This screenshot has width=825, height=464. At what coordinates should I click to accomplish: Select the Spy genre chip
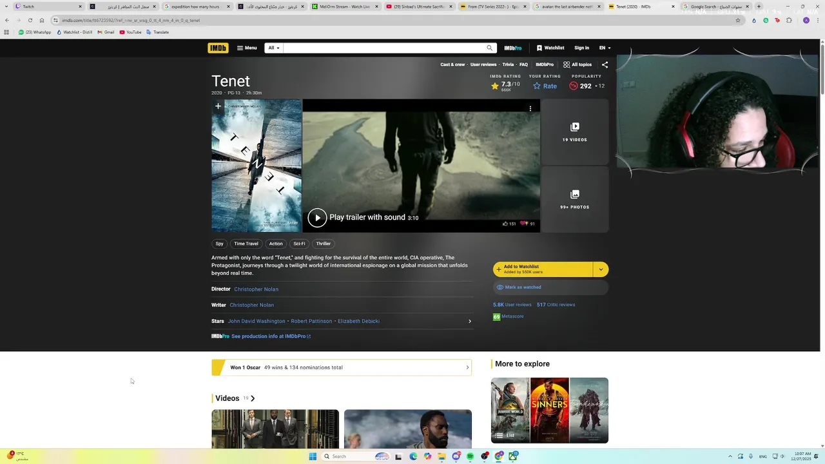click(x=219, y=244)
